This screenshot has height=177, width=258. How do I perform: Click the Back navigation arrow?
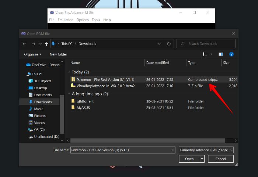[25, 44]
